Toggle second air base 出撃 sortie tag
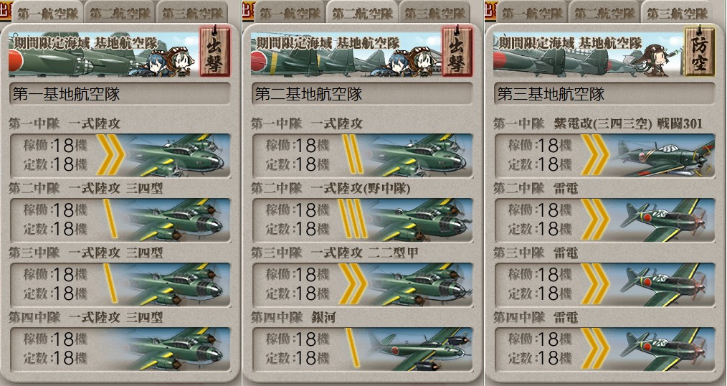This screenshot has width=727, height=386. (x=457, y=52)
